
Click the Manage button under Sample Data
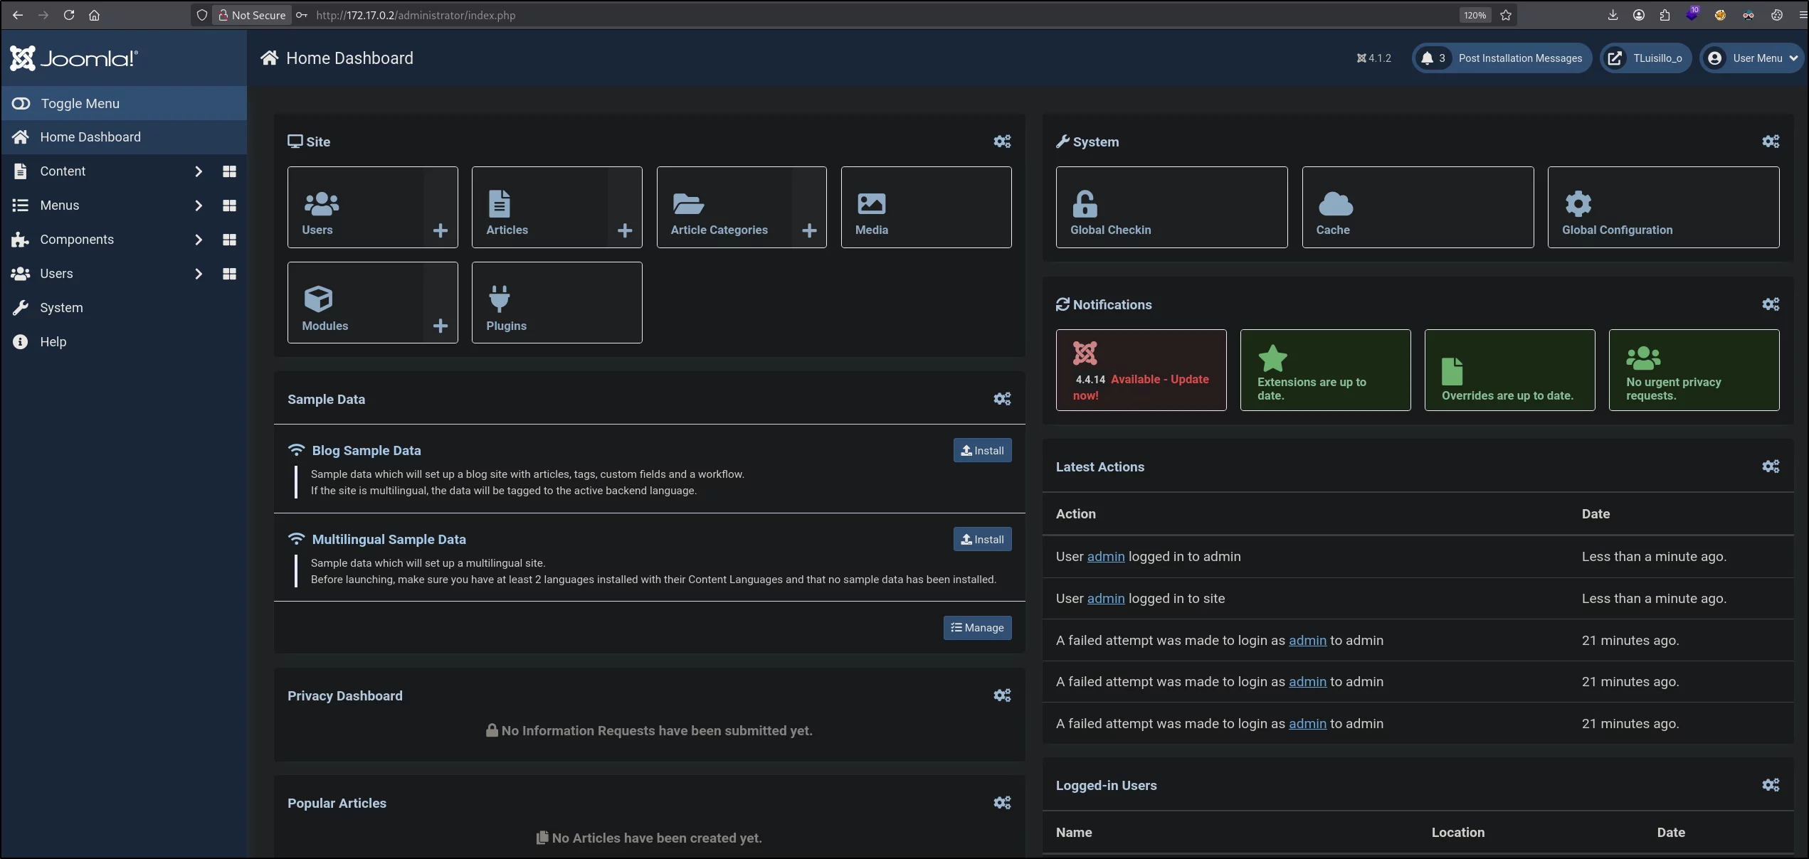pyautogui.click(x=977, y=628)
